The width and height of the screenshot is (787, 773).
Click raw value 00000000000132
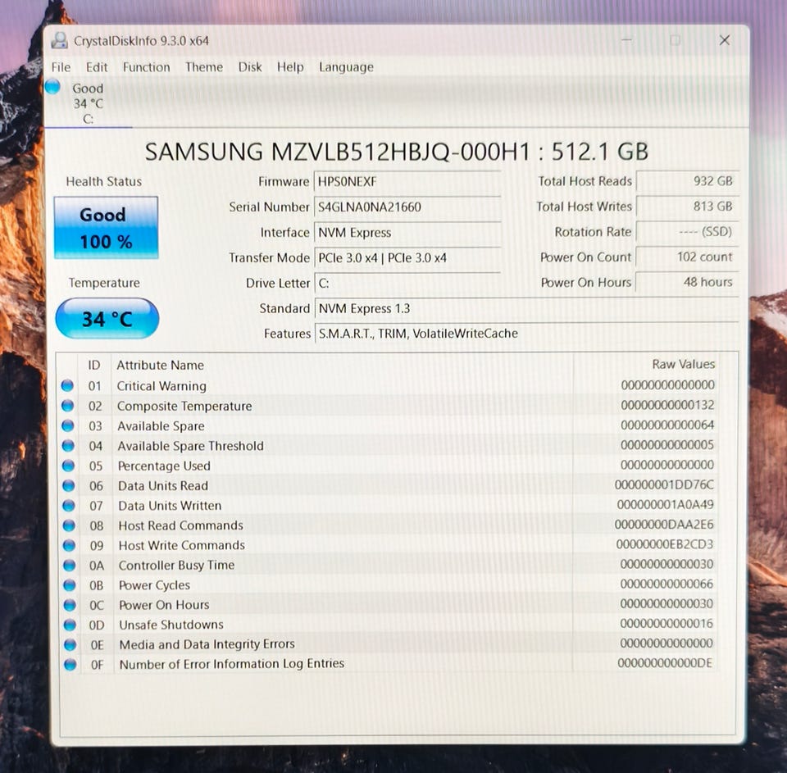pyautogui.click(x=667, y=405)
